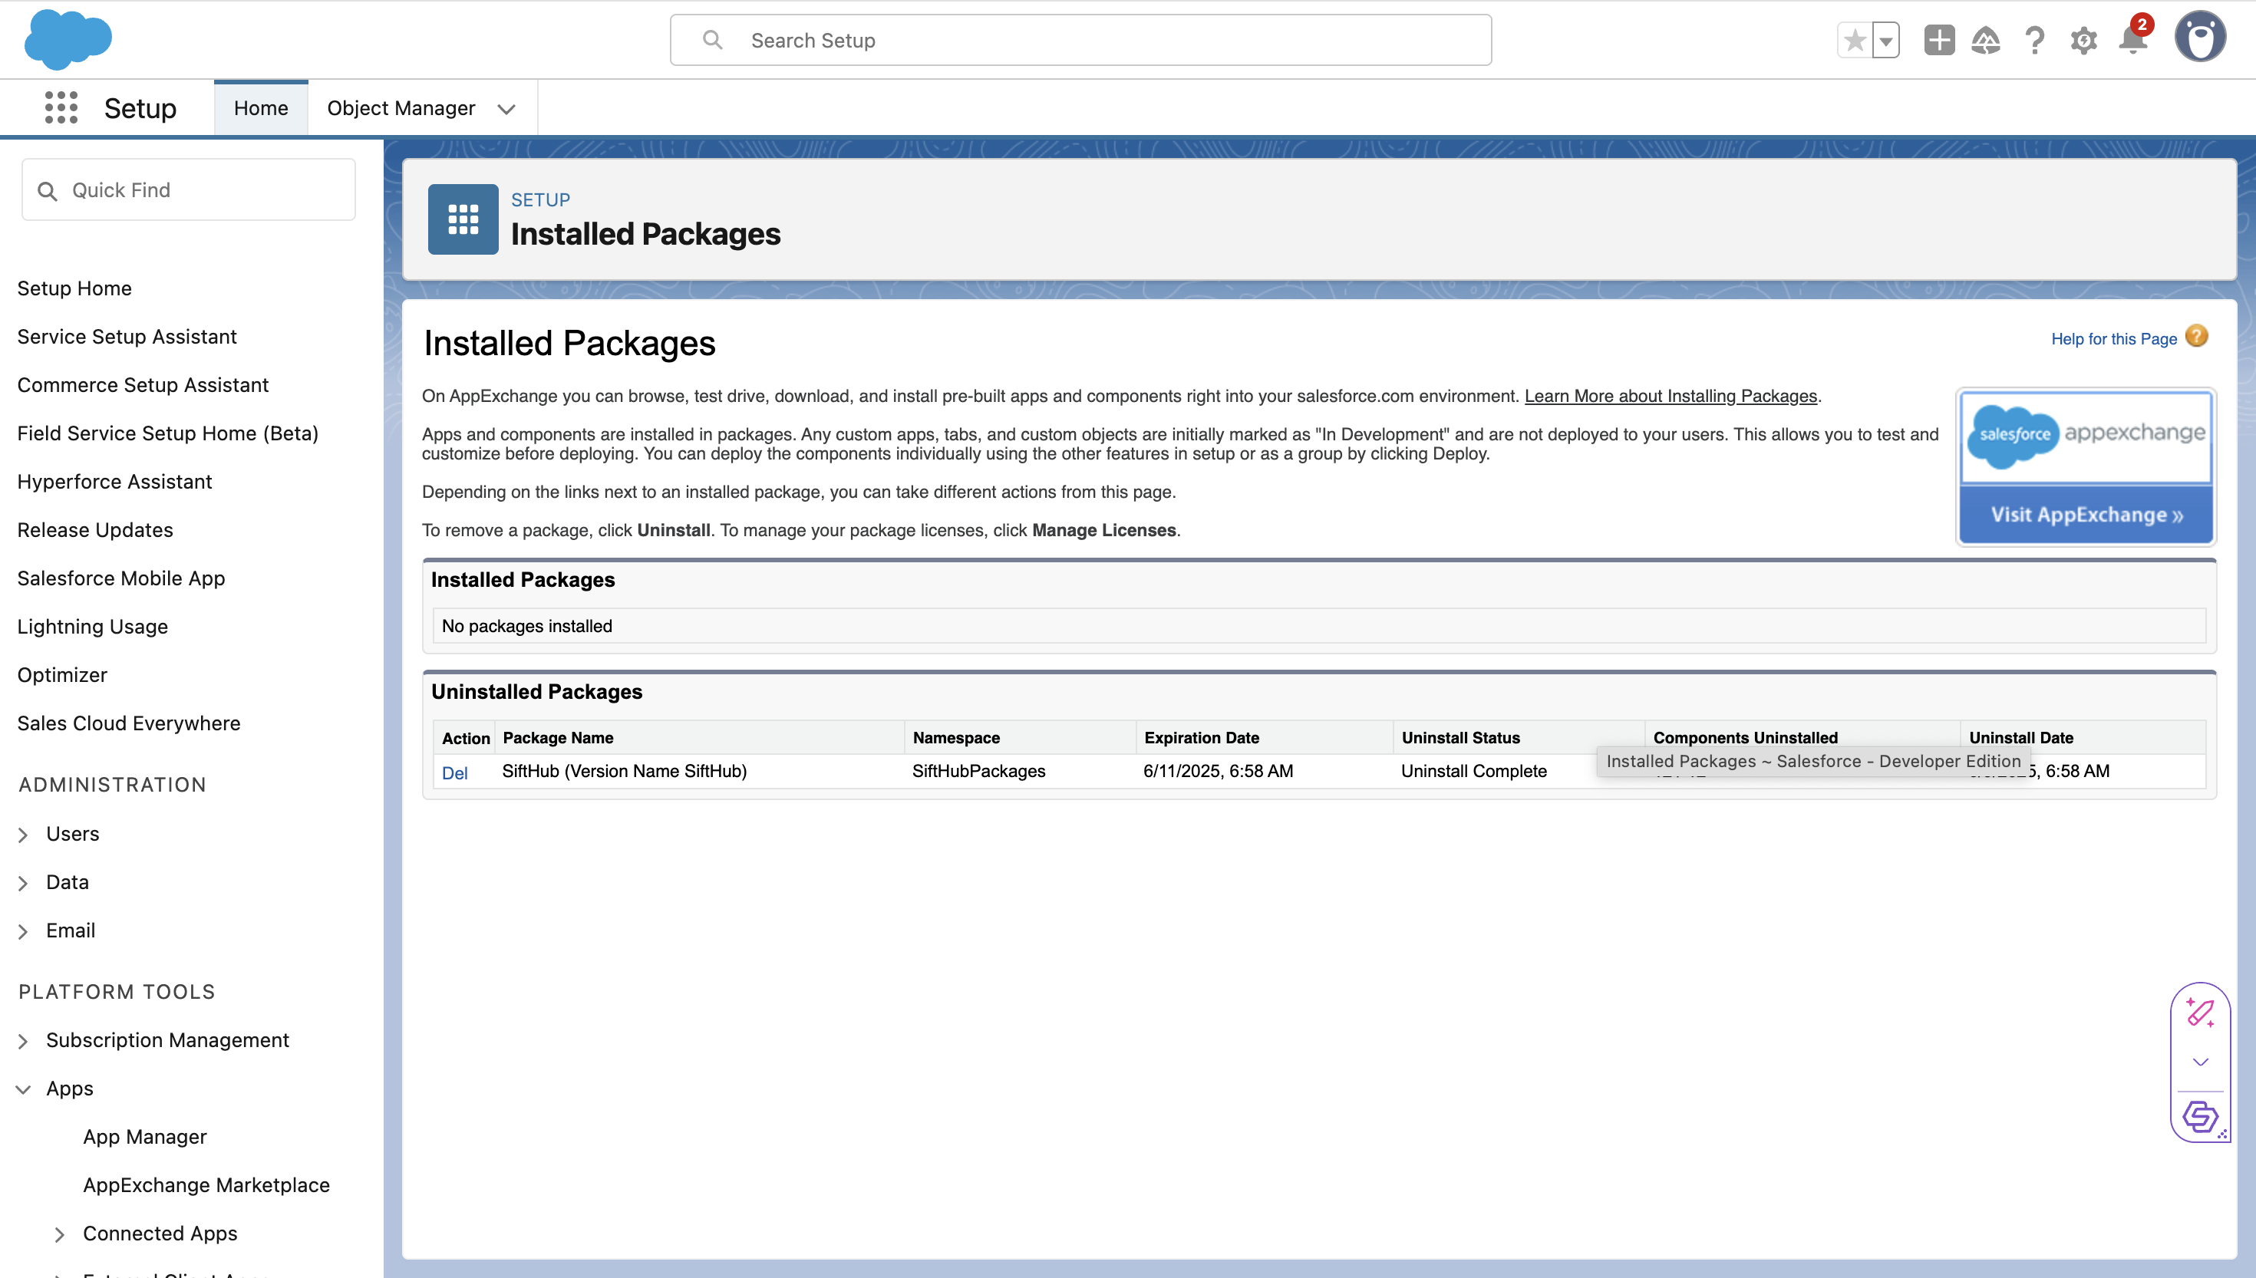View notifications bell icon
Viewport: 2256px width, 1278px height.
[2132, 41]
